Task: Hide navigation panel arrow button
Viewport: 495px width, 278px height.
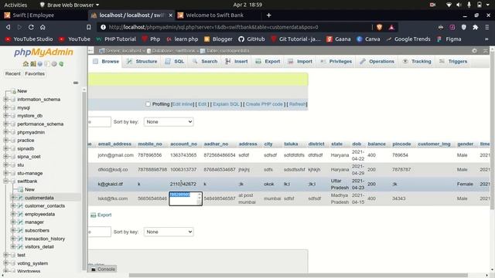Action: 90,50
